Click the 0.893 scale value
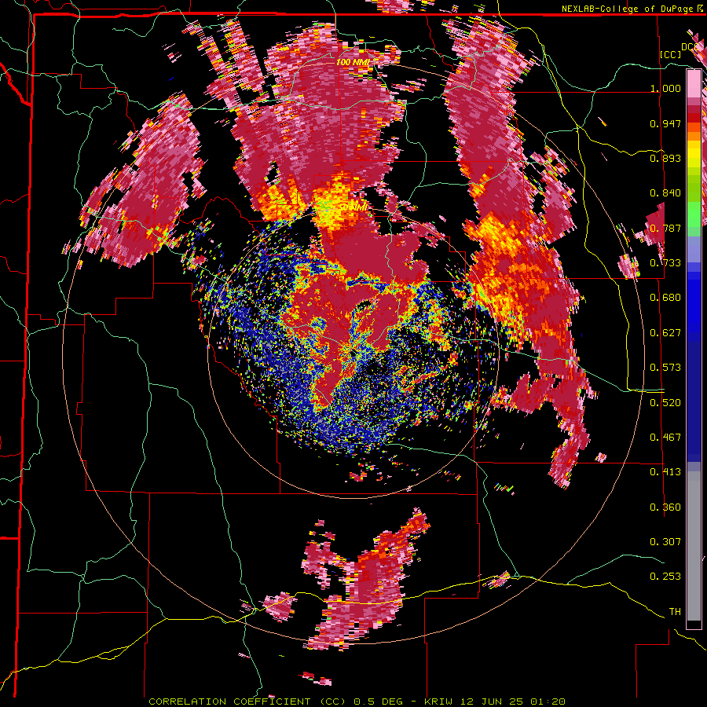This screenshot has width=707, height=707. tap(665, 158)
